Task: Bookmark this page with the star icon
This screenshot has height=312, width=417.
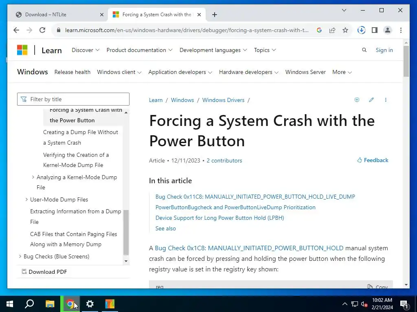Action: pyautogui.click(x=345, y=30)
